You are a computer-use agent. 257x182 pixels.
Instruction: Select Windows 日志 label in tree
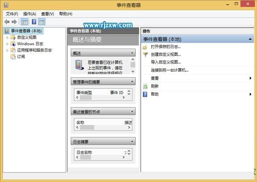point(30,44)
